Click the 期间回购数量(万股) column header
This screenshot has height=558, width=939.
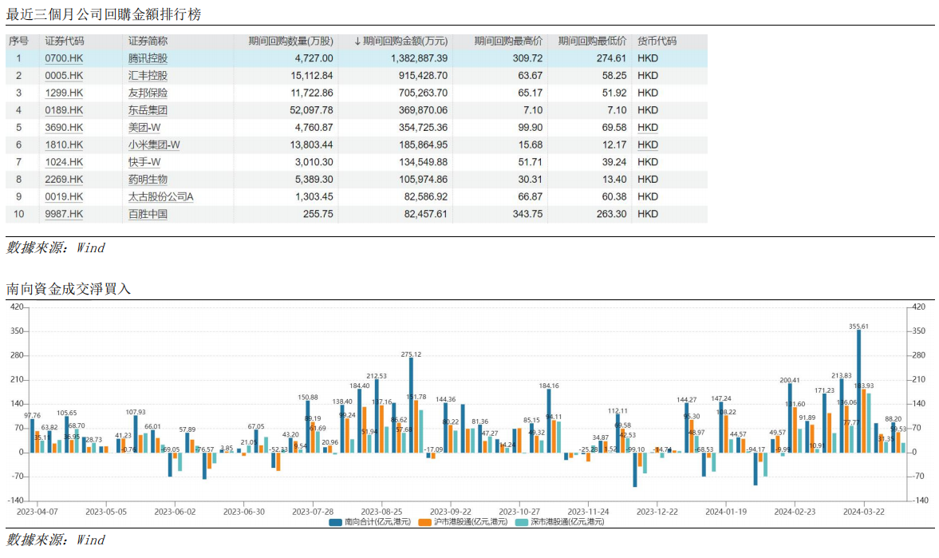[291, 42]
